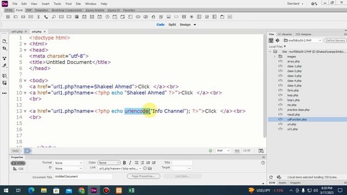Click the Document Title input field
The image size is (347, 195).
[x=83, y=177]
